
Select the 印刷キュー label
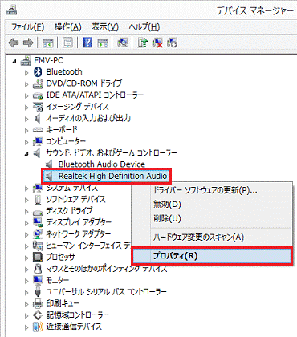click(x=63, y=303)
